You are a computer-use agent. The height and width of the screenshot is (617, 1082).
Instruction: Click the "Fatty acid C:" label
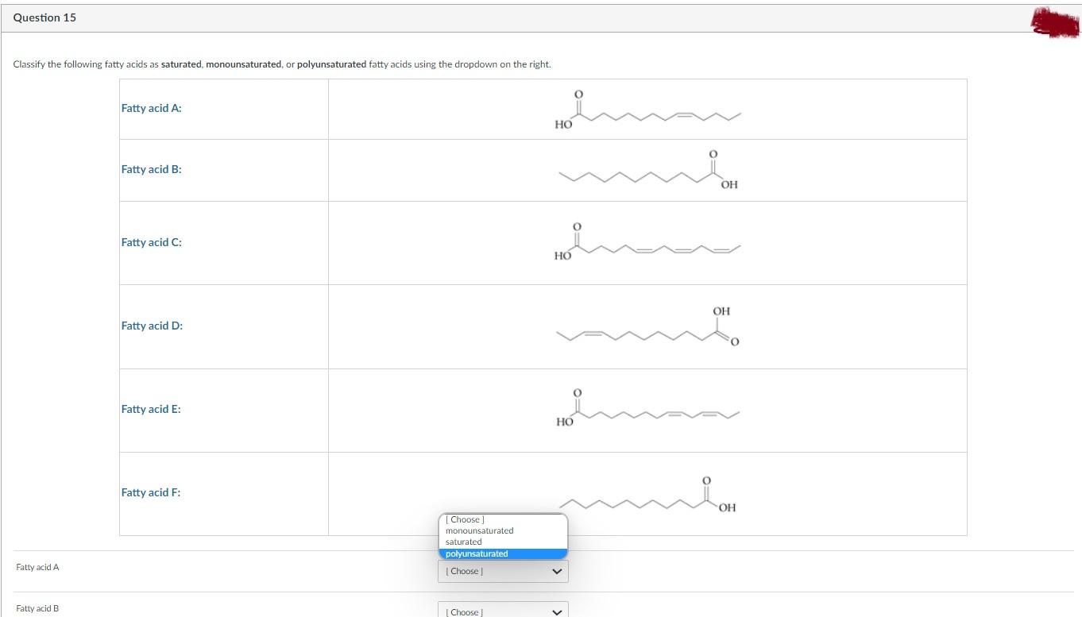click(x=152, y=242)
